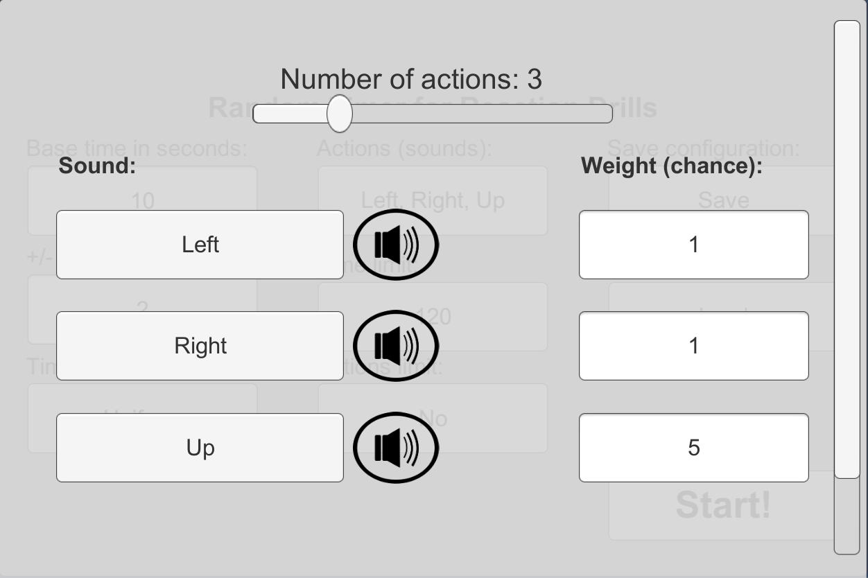Choose the Up sound button
The height and width of the screenshot is (578, 868).
tap(200, 448)
